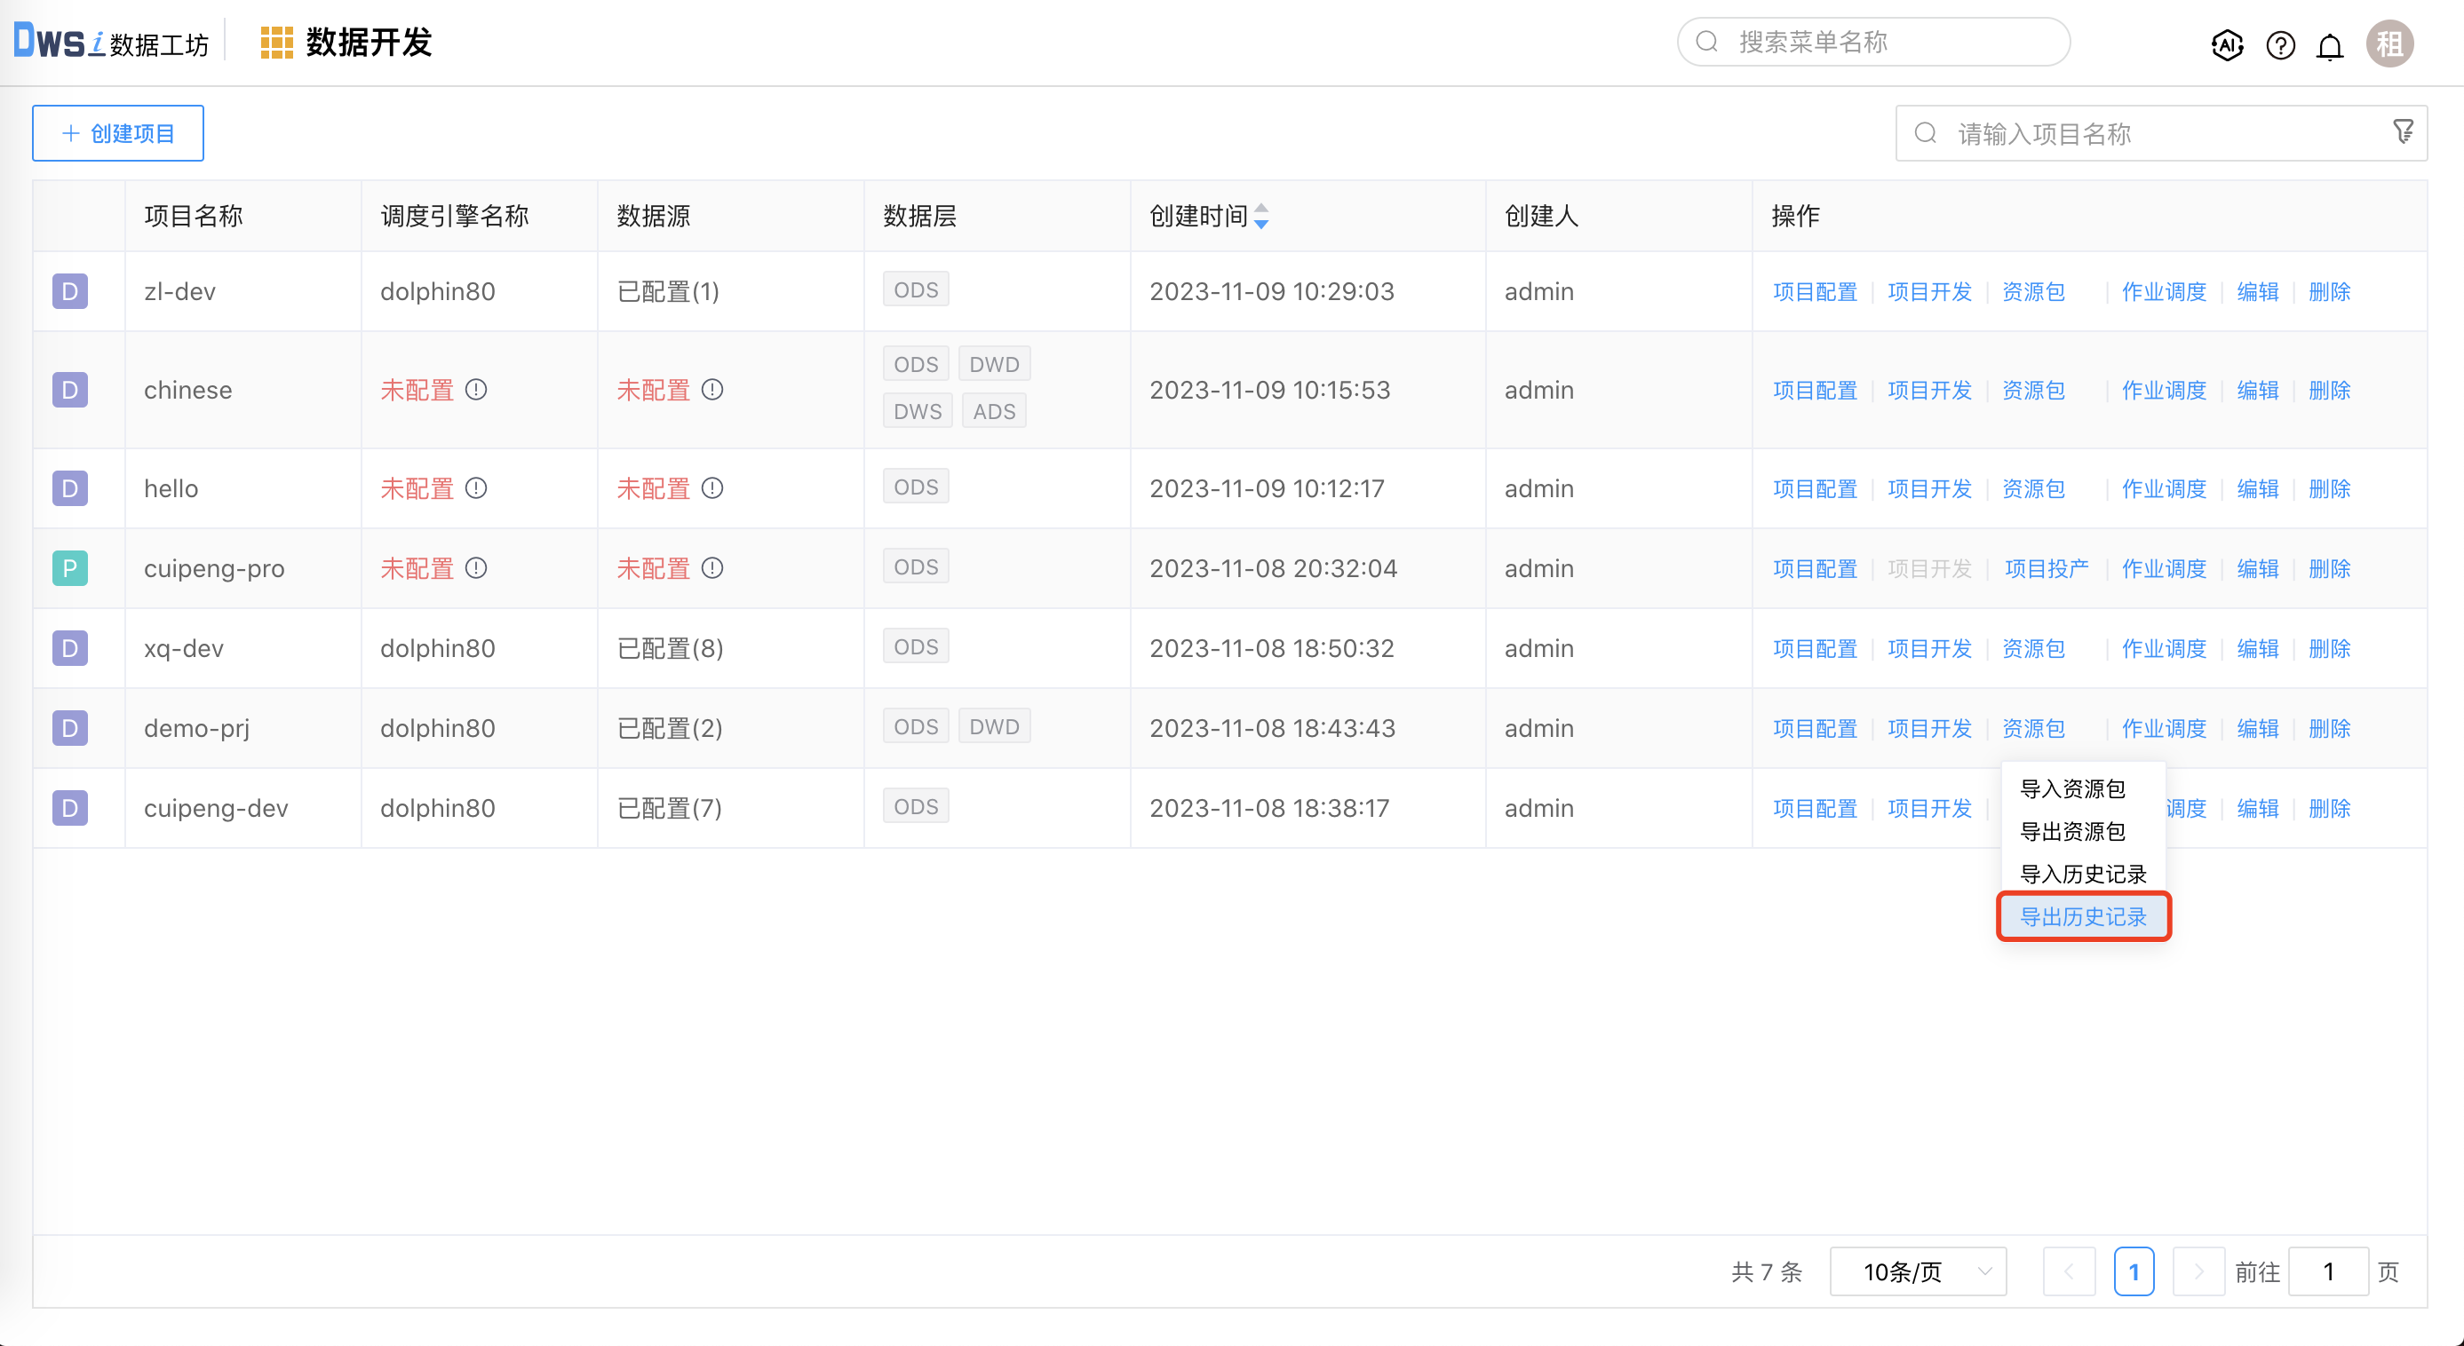Click the filter funnel icon in project search
Image resolution: width=2464 pixels, height=1346 pixels.
[x=2403, y=132]
